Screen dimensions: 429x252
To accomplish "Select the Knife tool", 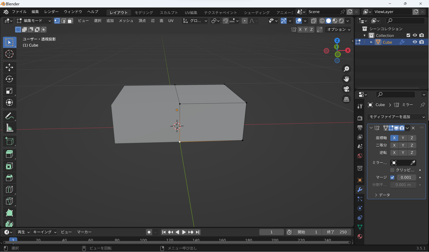I will (10, 201).
